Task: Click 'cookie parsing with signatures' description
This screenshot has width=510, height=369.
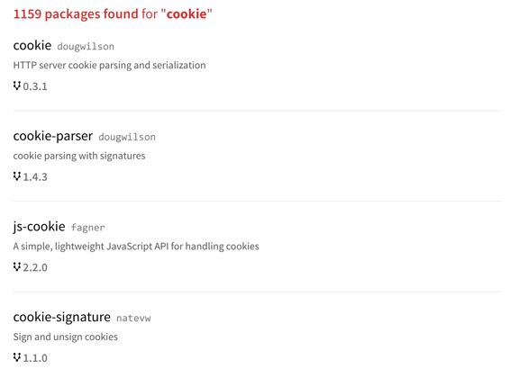Action: pyautogui.click(x=79, y=156)
